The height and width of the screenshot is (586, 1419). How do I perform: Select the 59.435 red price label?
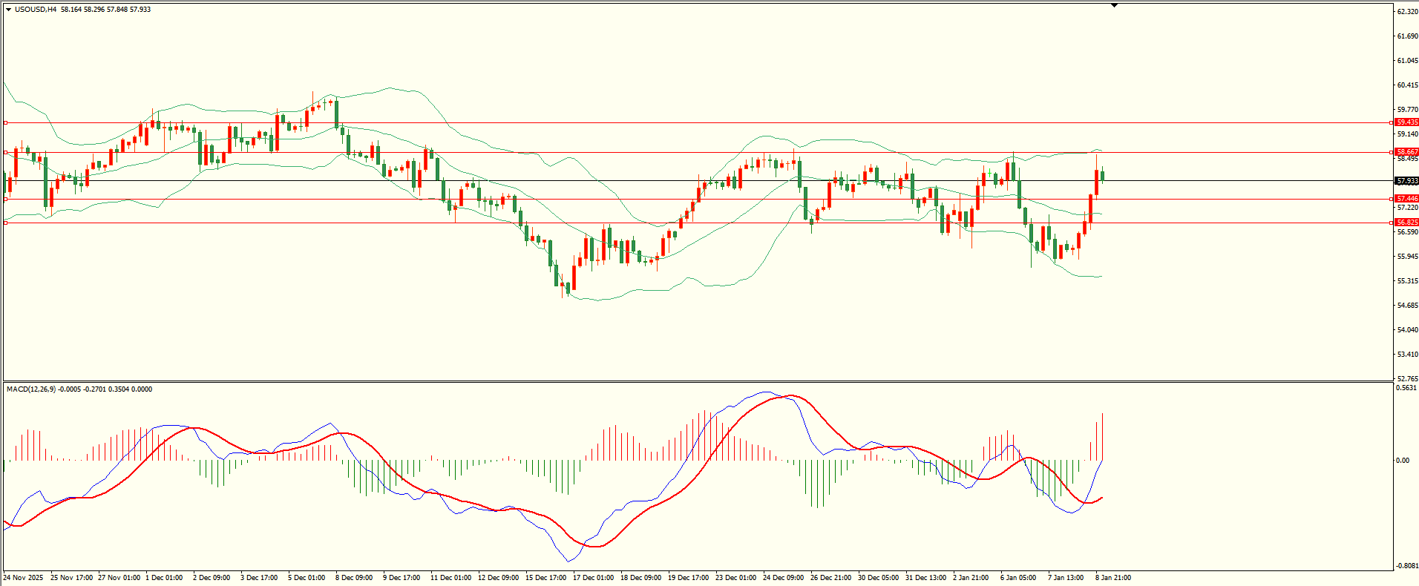click(1406, 122)
